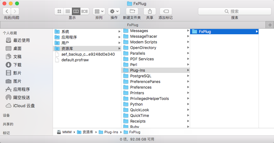Click the 共享的 sidebar section header
Image resolution: width=274 pixels, height=143 pixels.
coord(8,124)
